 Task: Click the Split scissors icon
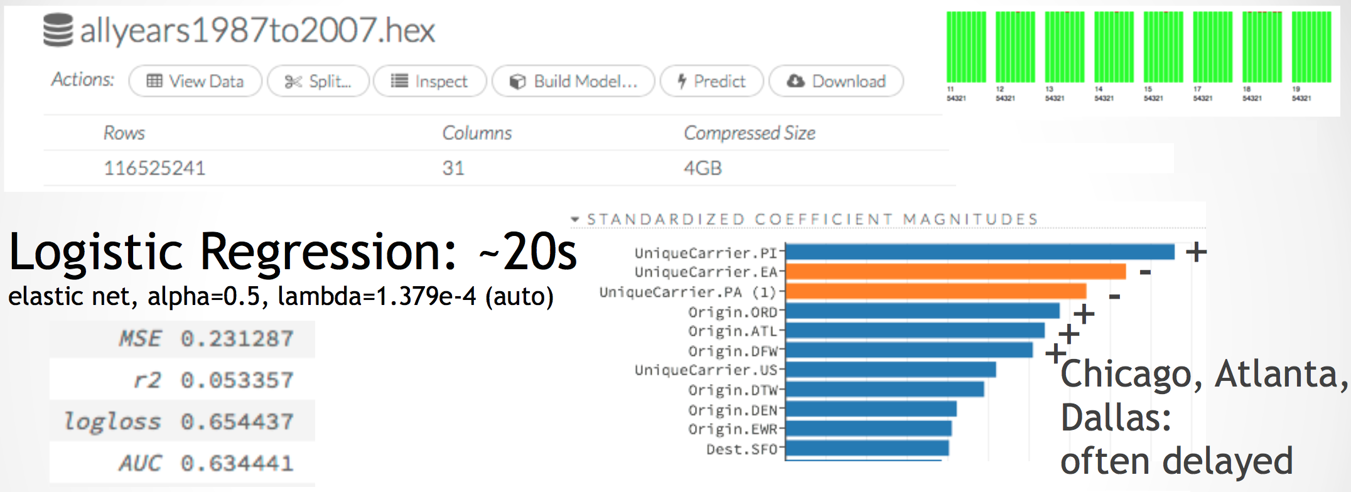pos(293,82)
